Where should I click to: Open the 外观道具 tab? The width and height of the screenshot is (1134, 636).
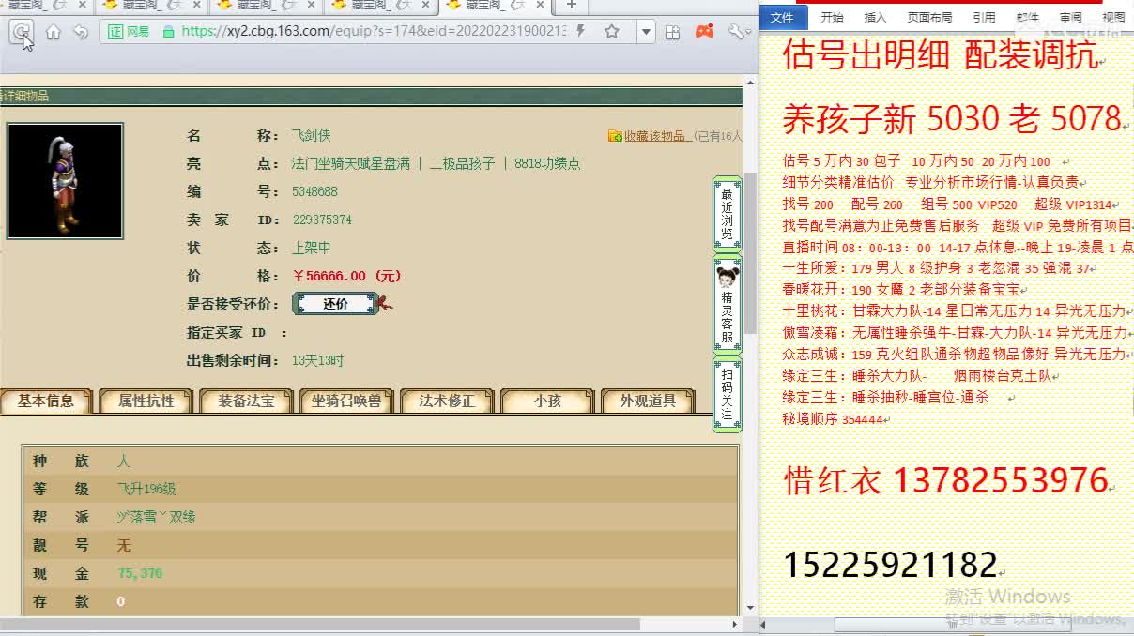click(x=648, y=401)
